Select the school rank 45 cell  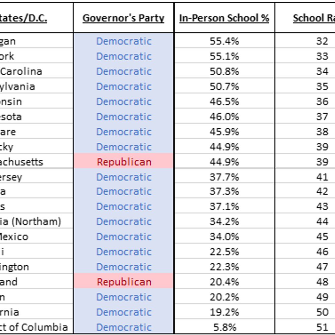point(306,237)
